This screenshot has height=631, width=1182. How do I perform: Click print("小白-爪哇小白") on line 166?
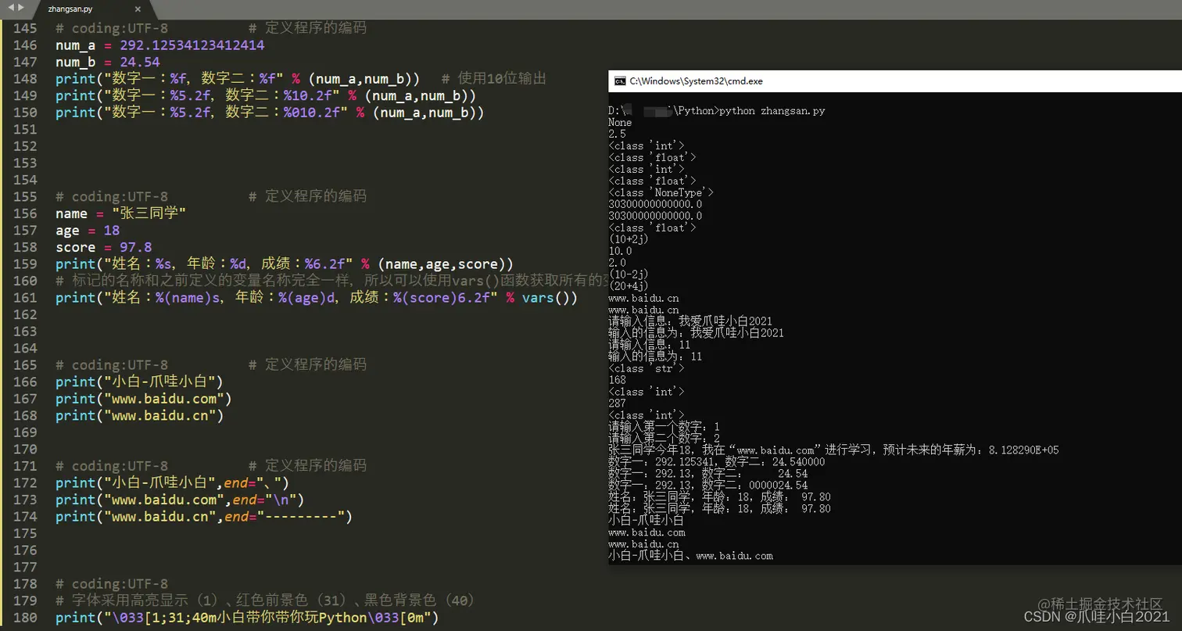[140, 382]
